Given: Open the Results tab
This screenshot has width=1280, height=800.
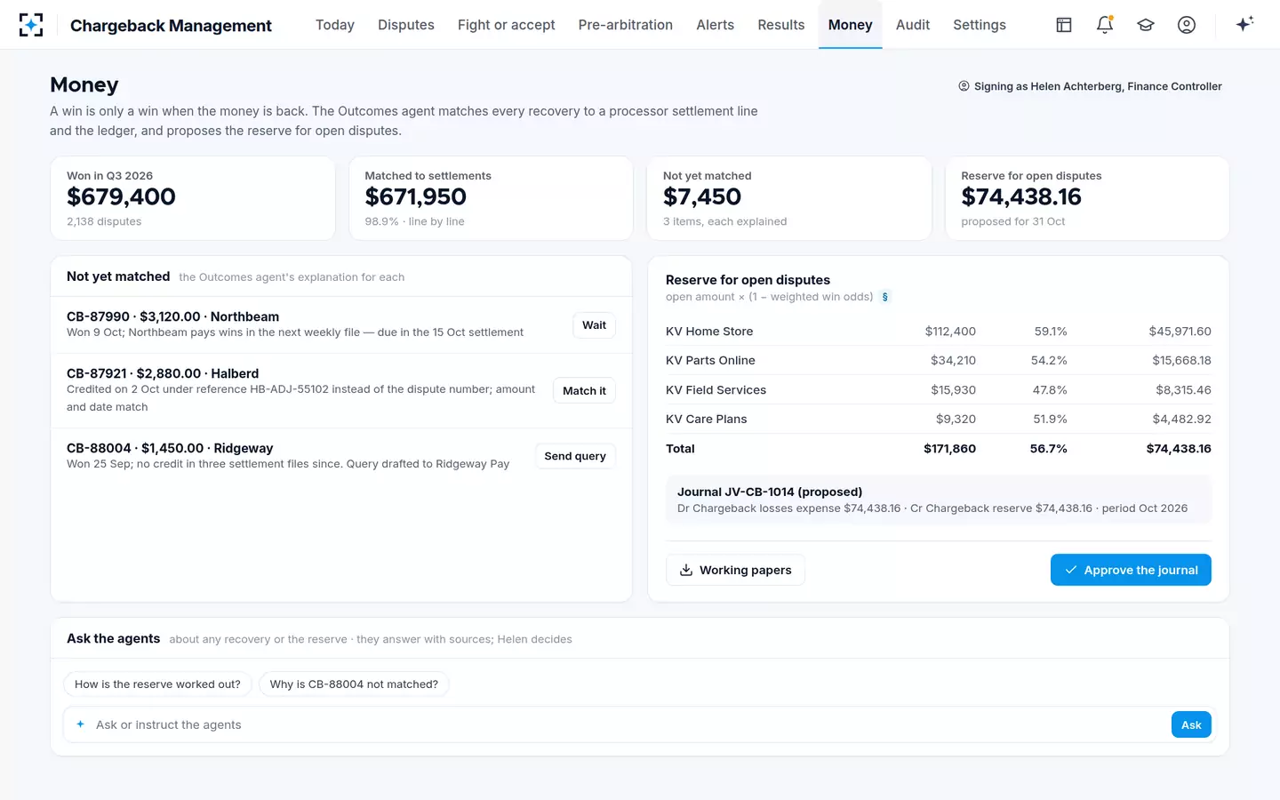Looking at the screenshot, I should [781, 25].
